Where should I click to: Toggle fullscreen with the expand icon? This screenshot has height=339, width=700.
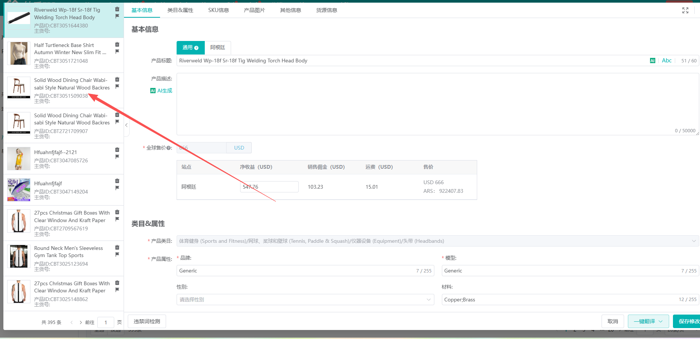pyautogui.click(x=685, y=11)
